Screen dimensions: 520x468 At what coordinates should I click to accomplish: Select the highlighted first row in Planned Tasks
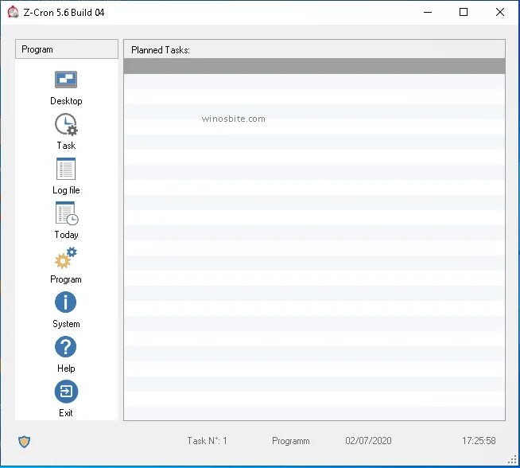pos(314,66)
